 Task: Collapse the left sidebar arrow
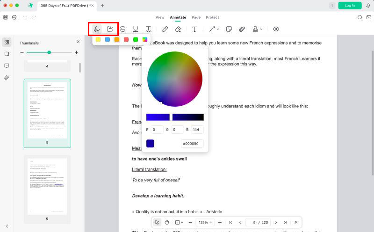7,226
